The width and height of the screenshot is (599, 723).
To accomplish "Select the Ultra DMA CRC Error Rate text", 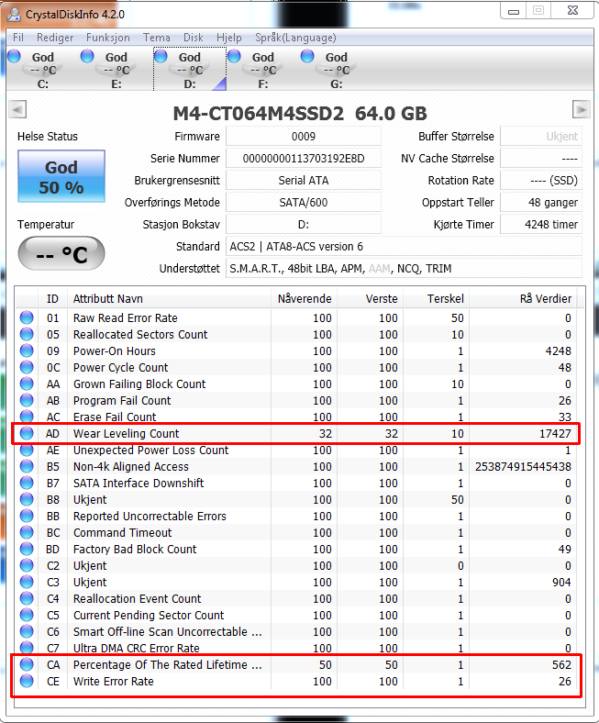I will point(136,649).
